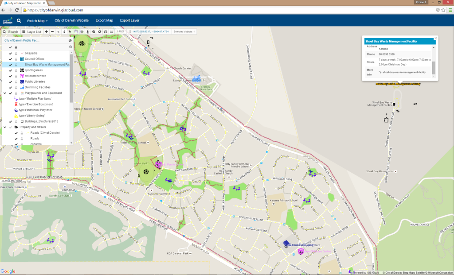The width and height of the screenshot is (454, 275).
Task: Toggle the all-layers lock icon in header
Action: (16, 47)
